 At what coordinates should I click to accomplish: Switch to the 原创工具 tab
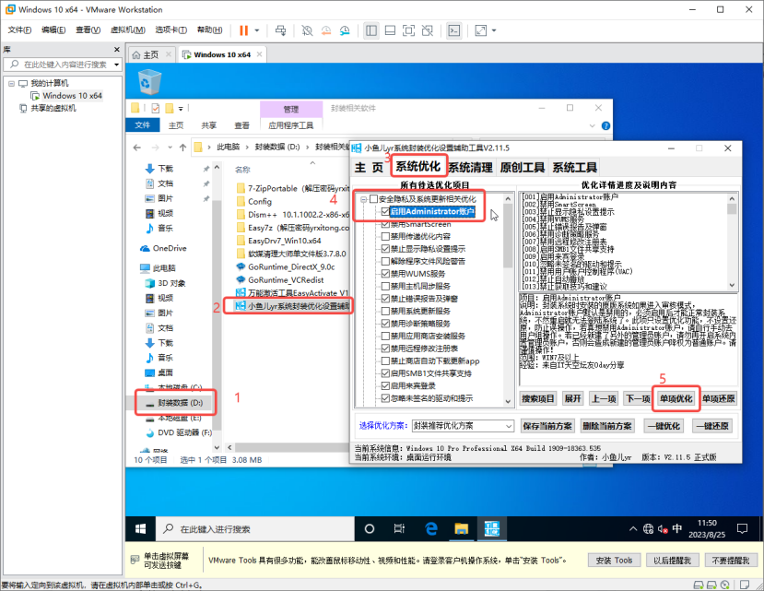click(x=523, y=168)
